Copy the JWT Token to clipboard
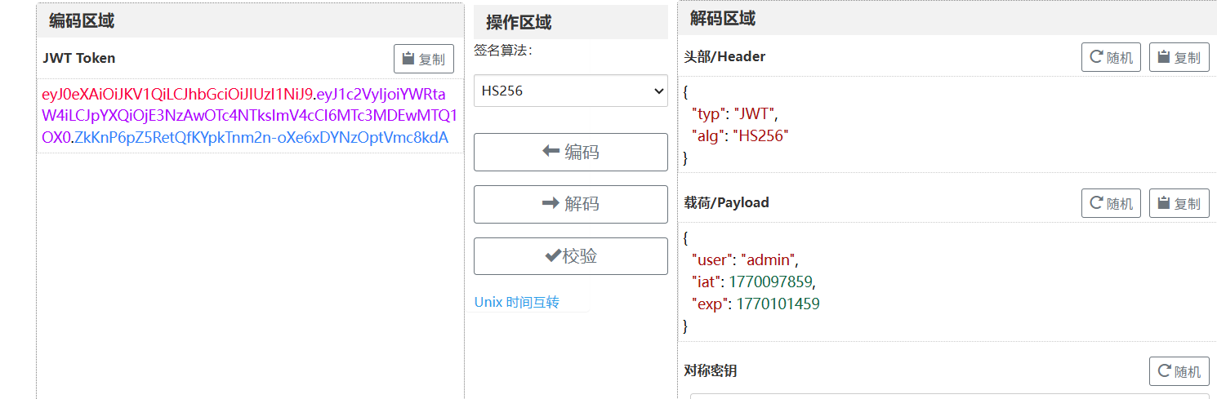Screen dimensions: 1217x399 pyautogui.click(x=424, y=59)
